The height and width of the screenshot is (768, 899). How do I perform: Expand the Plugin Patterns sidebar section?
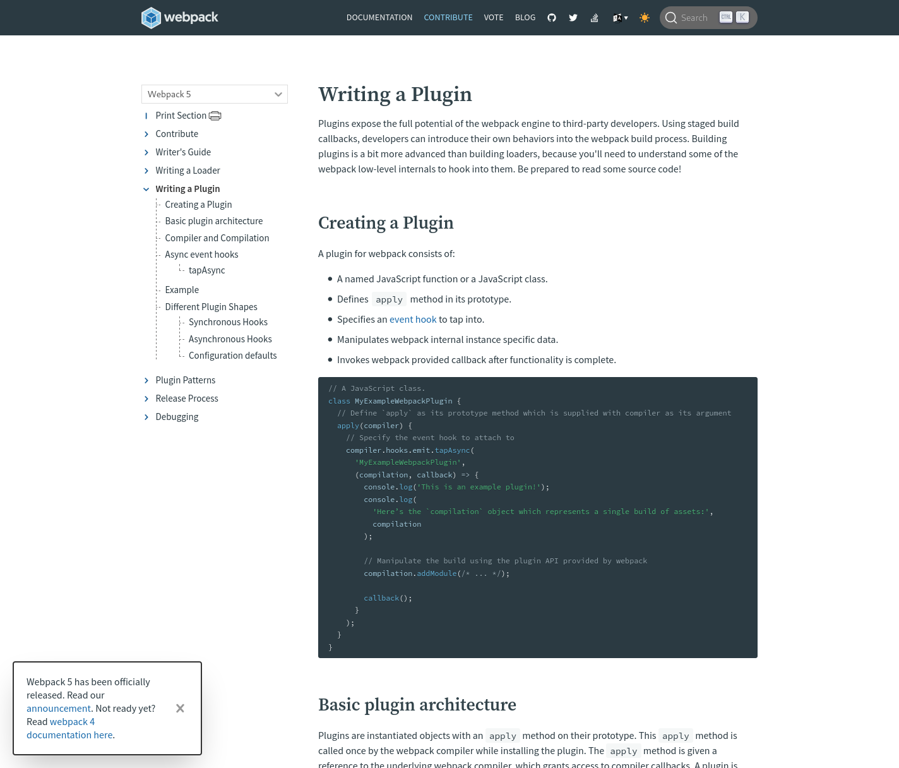pos(146,380)
